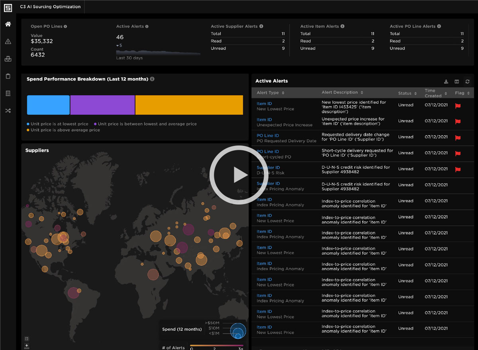
Task: Open the column layout chooser icon
Action: [457, 82]
